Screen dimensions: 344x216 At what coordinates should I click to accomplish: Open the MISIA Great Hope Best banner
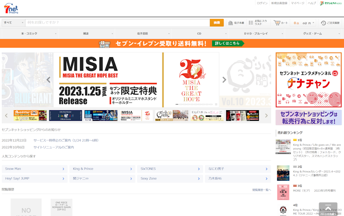point(136,80)
